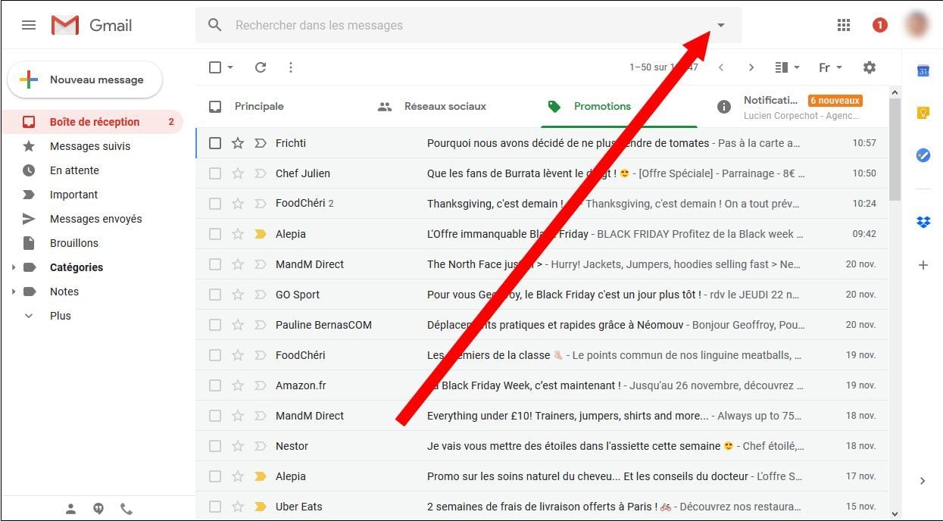Go to older messages page
943x521 pixels.
click(x=751, y=67)
